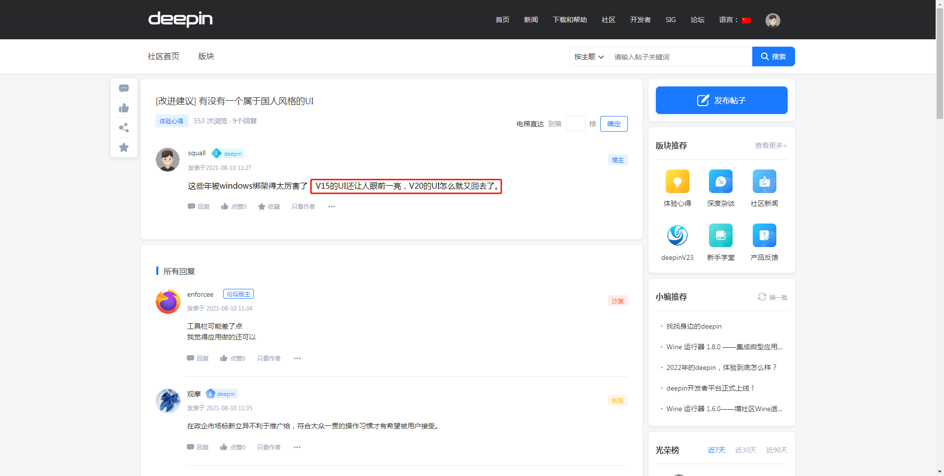944x476 pixels.
Task: Add squall's post to favorites (收藏)
Action: pyautogui.click(x=269, y=207)
